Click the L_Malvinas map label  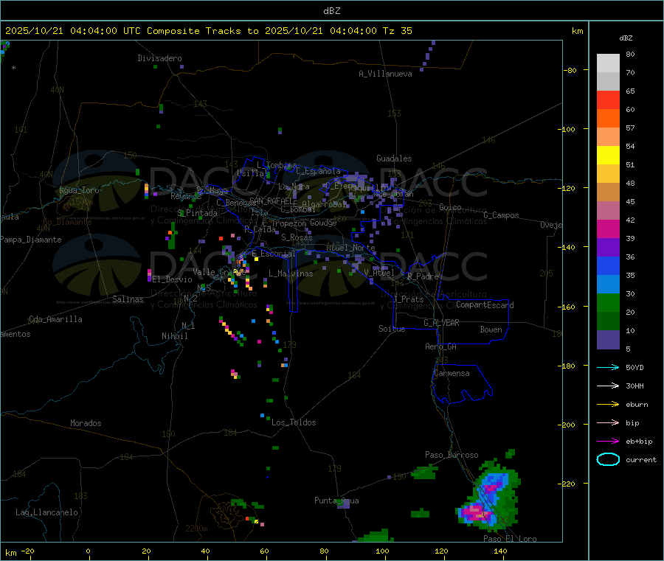(291, 273)
